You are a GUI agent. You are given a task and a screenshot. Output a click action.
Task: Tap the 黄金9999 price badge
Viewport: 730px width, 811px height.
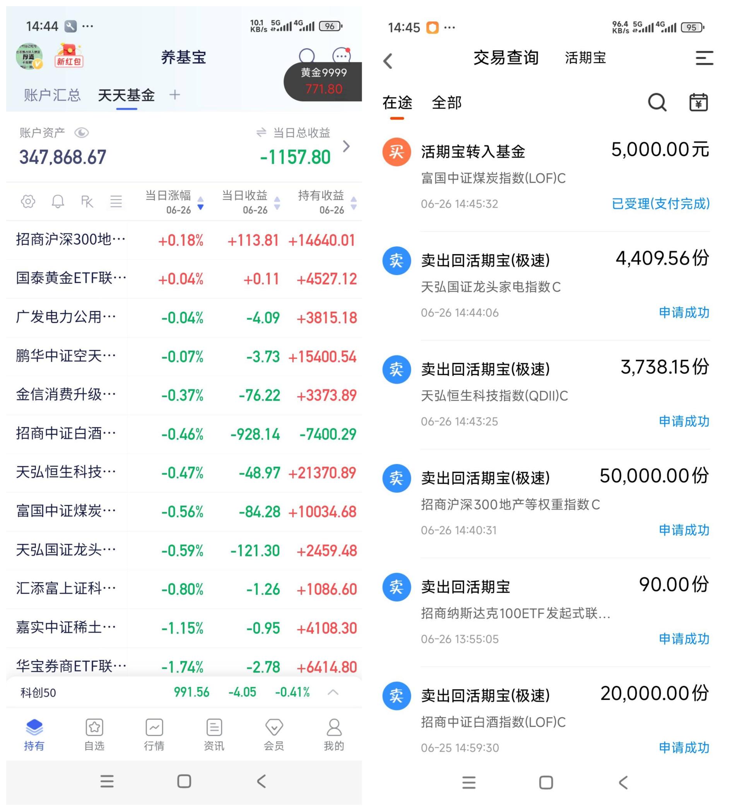[323, 81]
